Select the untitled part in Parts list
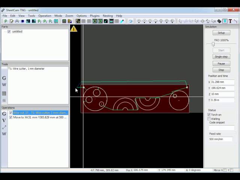This screenshot has height=180, width=240. [17, 31]
